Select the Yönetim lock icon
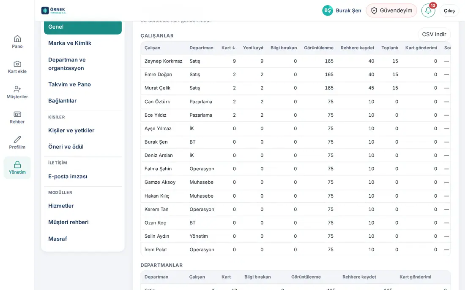Screen dimensions: 465x290 (17, 165)
